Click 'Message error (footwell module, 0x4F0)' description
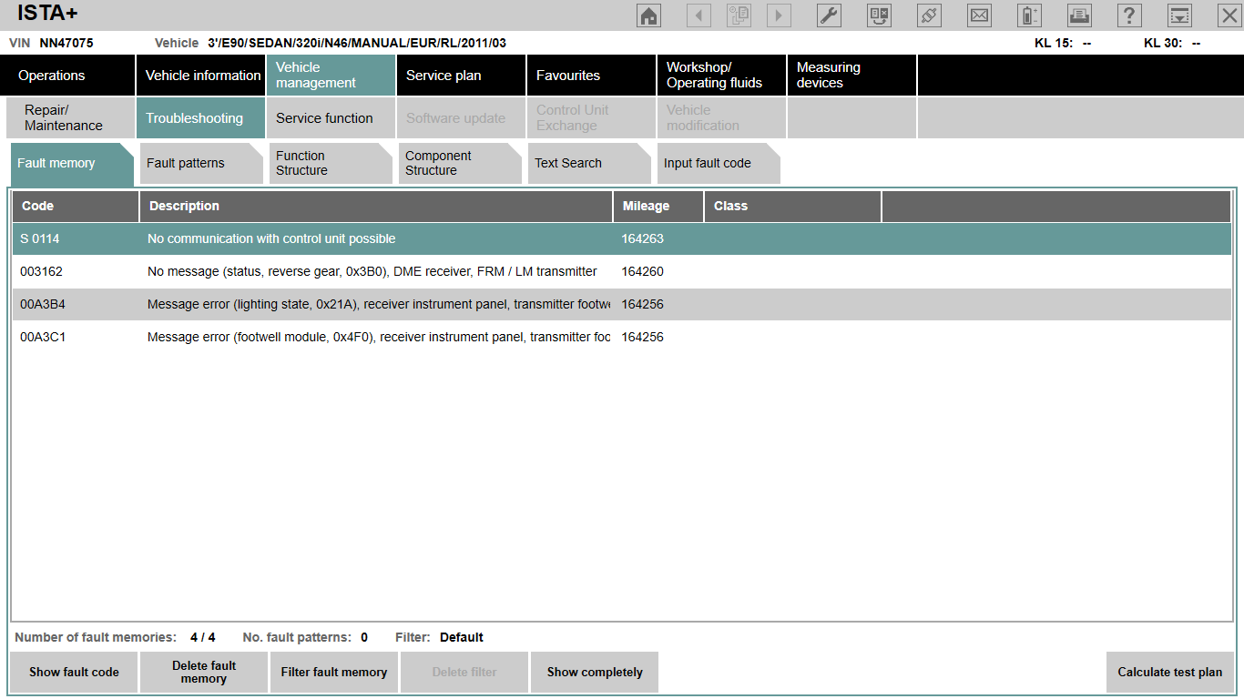1244x699 pixels. 379,337
